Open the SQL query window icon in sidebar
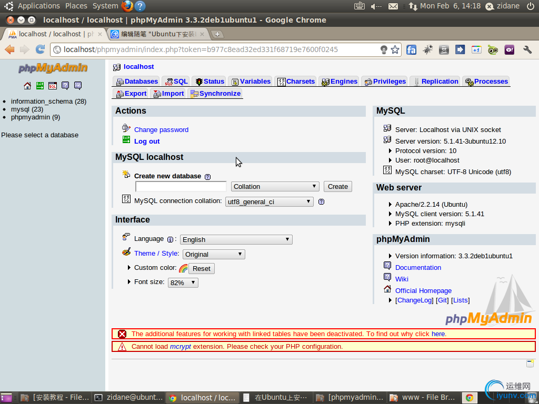 coord(53,86)
